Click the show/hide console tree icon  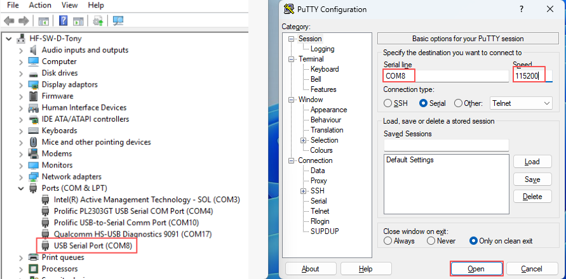pyautogui.click(x=44, y=21)
